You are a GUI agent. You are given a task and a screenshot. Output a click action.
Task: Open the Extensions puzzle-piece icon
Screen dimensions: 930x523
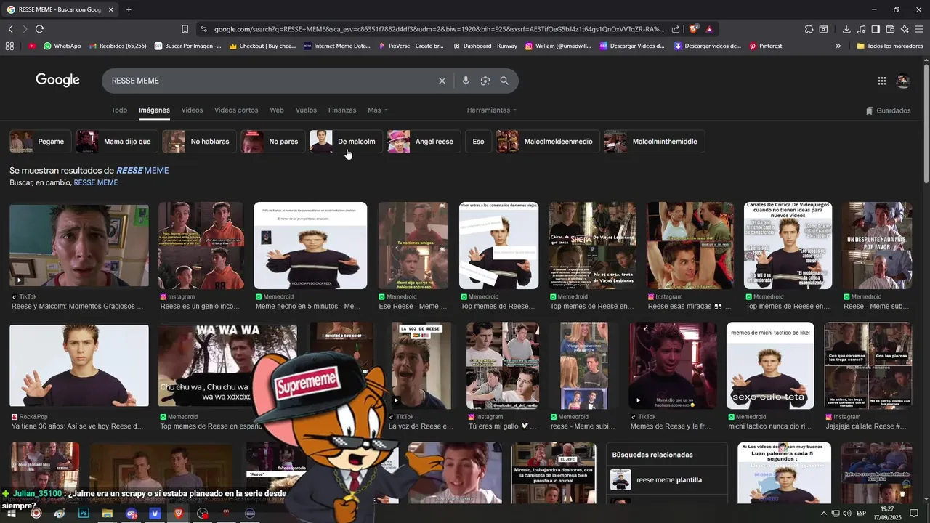click(809, 29)
